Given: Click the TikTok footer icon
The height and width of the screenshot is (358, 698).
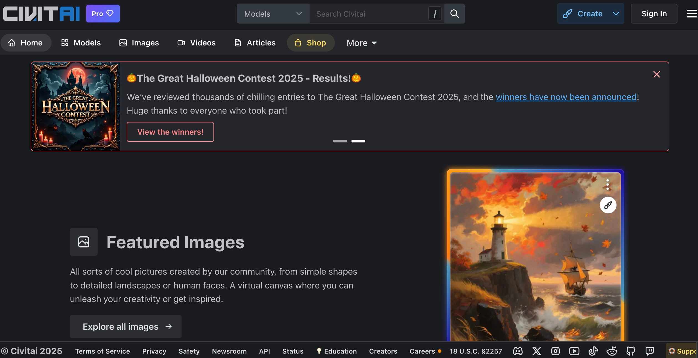Looking at the screenshot, I should [x=593, y=351].
